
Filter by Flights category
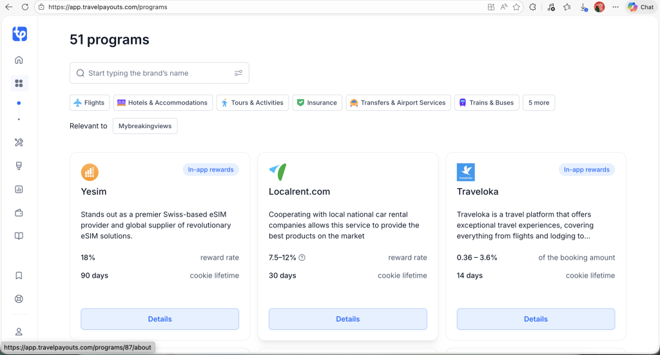coord(90,102)
